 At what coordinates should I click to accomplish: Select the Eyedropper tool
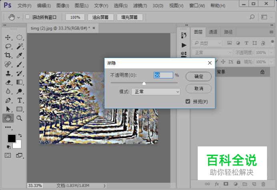coord(19,55)
